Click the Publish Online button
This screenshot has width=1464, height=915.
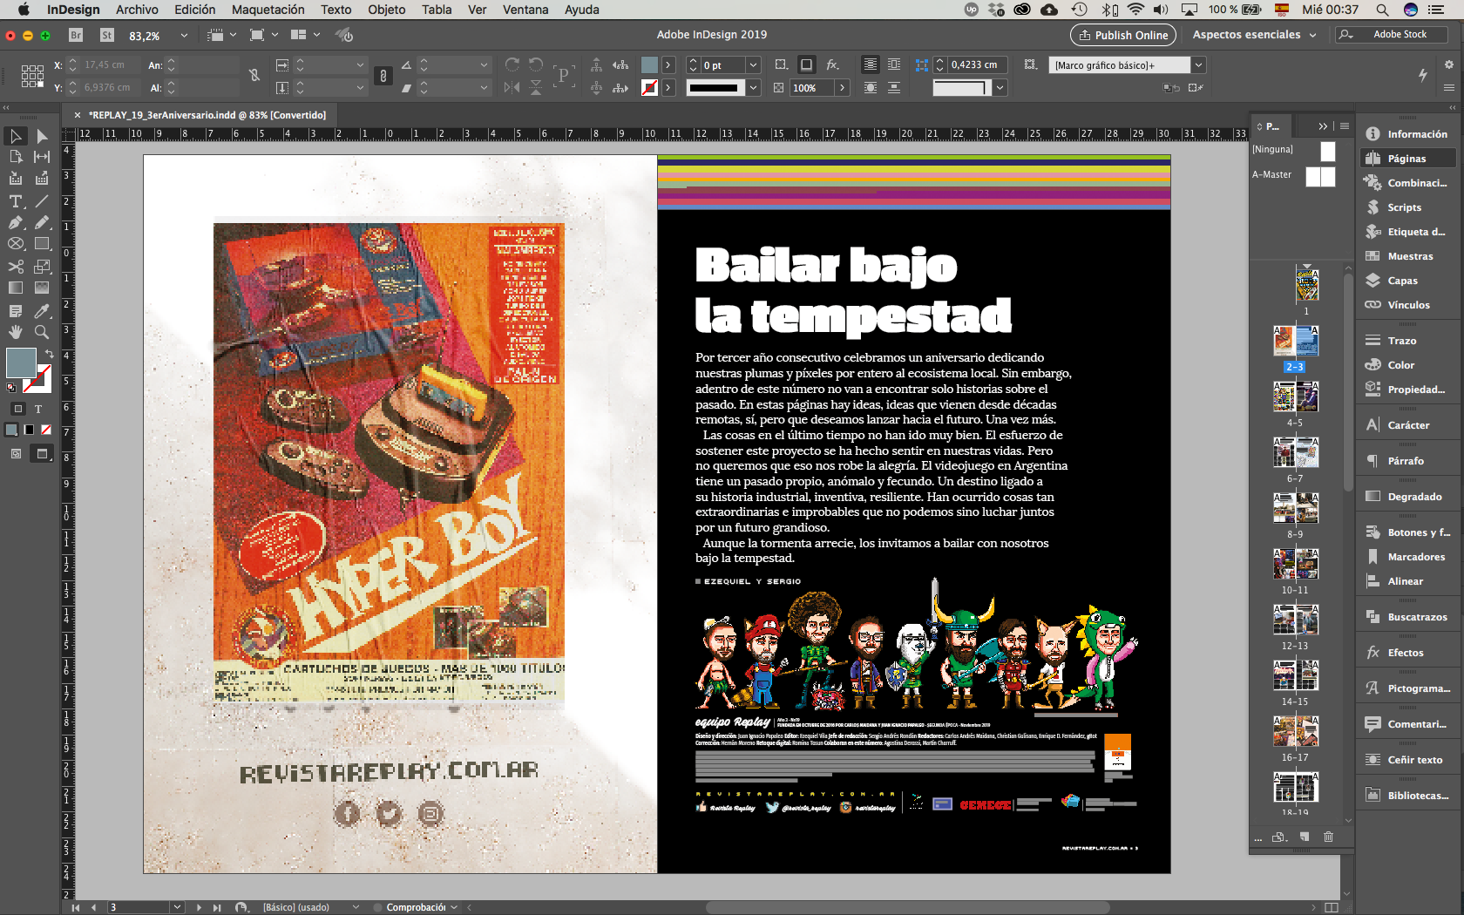pos(1123,35)
